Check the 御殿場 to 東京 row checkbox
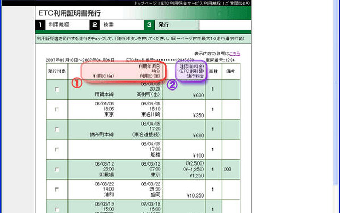 (x=57, y=169)
